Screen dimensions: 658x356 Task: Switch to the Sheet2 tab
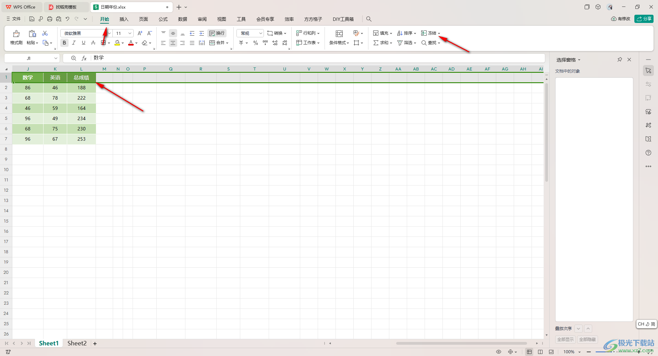77,343
